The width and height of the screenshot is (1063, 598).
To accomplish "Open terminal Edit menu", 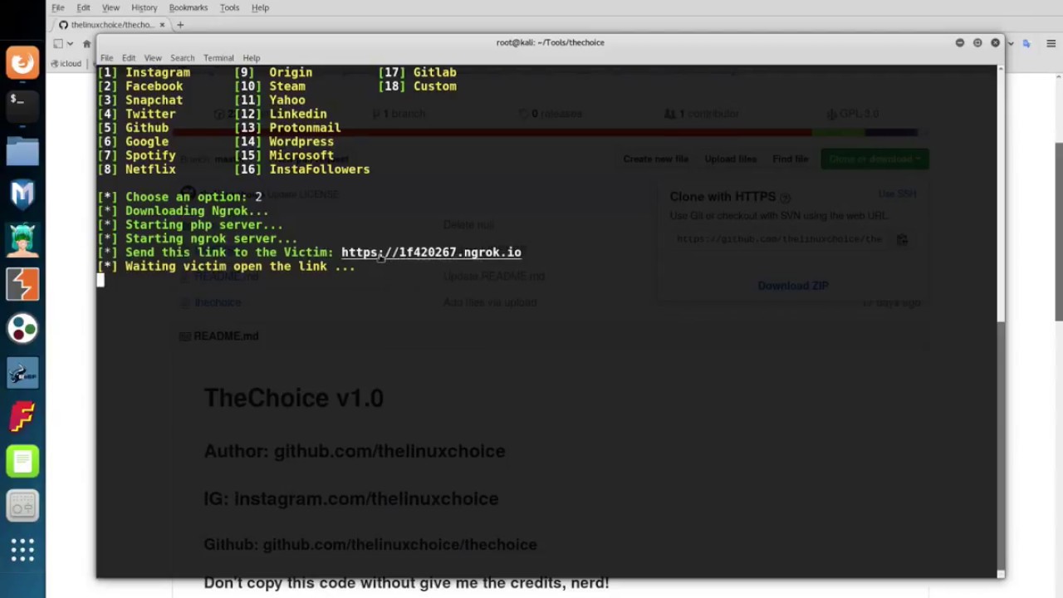I will point(129,58).
